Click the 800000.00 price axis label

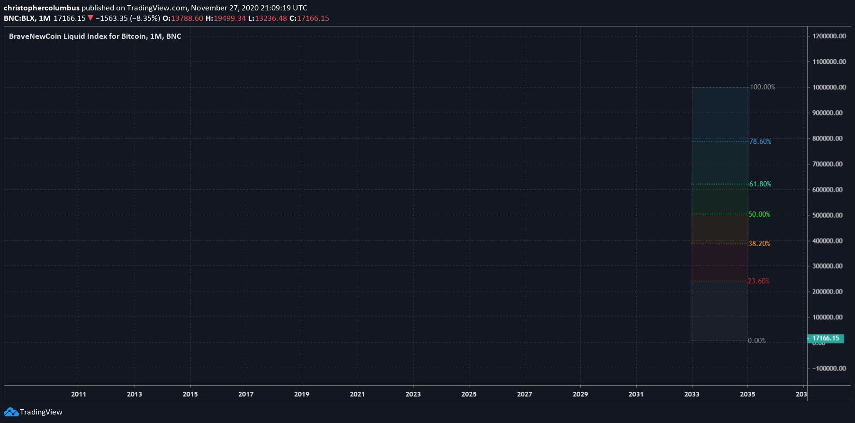[828, 139]
